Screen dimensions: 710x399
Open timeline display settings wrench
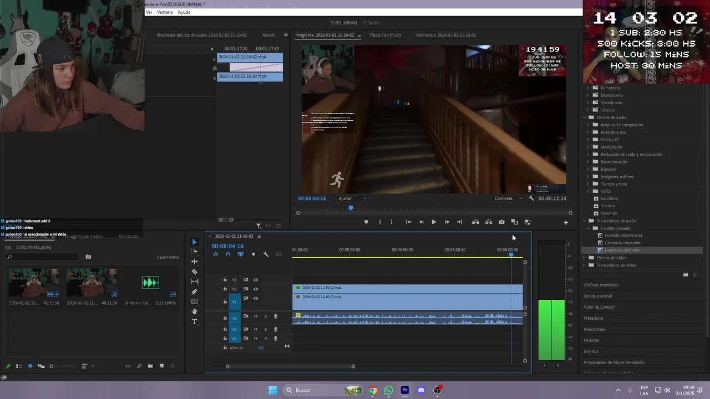266,254
